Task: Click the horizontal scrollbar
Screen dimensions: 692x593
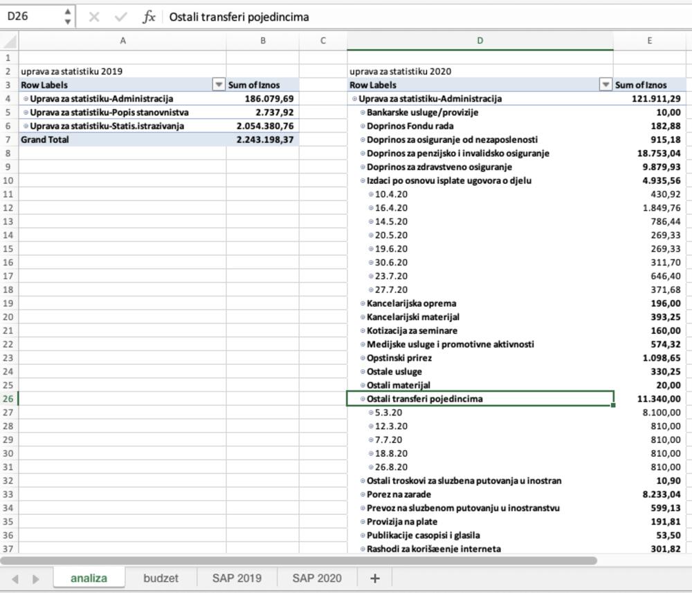Action: click(298, 561)
